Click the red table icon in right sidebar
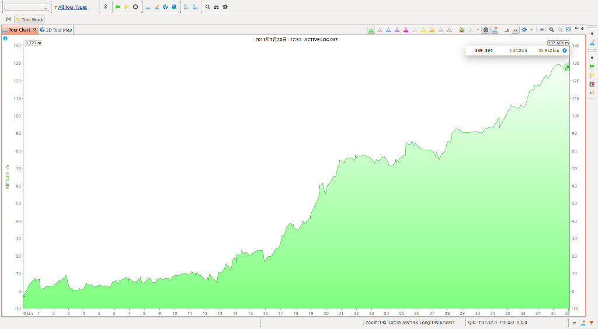This screenshot has height=329, width=598. click(x=592, y=84)
